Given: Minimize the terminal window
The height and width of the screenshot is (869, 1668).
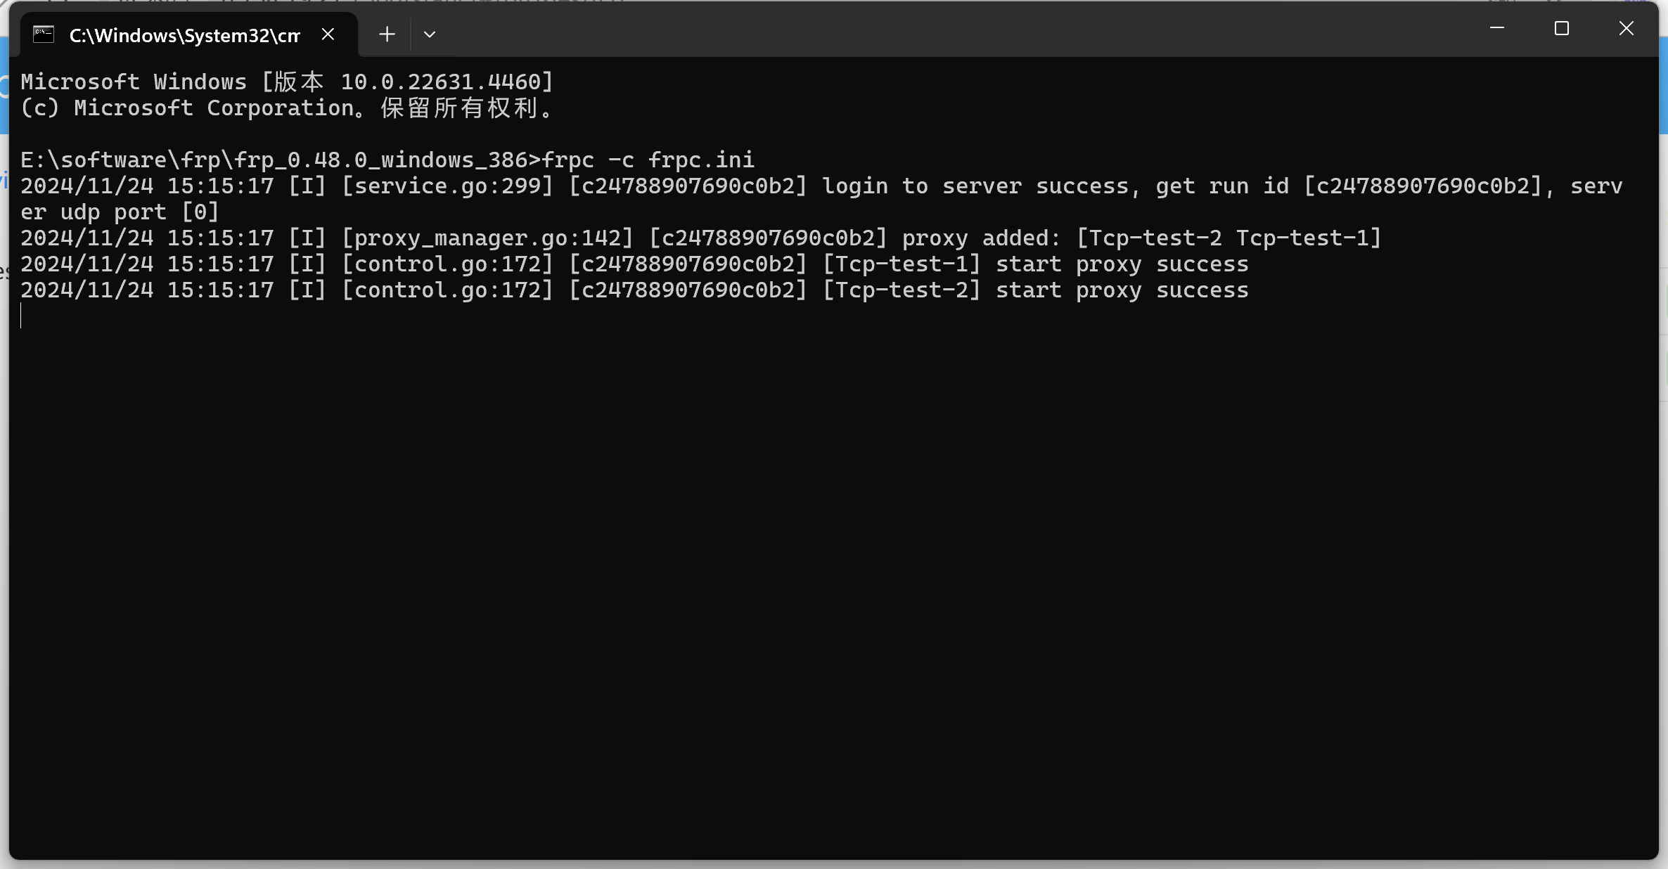Looking at the screenshot, I should point(1496,28).
